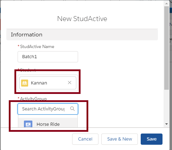Save the StudActive record
The height and width of the screenshot is (150, 172).
(152, 139)
